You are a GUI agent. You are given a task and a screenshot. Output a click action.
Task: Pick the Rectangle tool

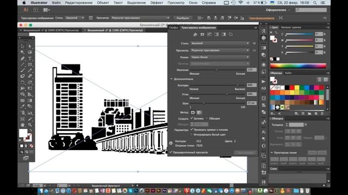click(30, 64)
